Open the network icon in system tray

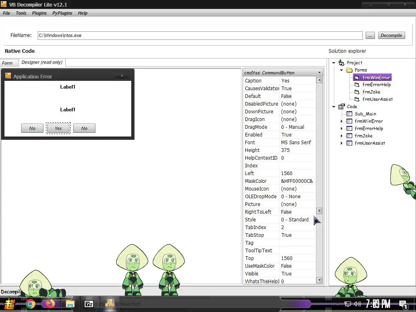pos(348,304)
